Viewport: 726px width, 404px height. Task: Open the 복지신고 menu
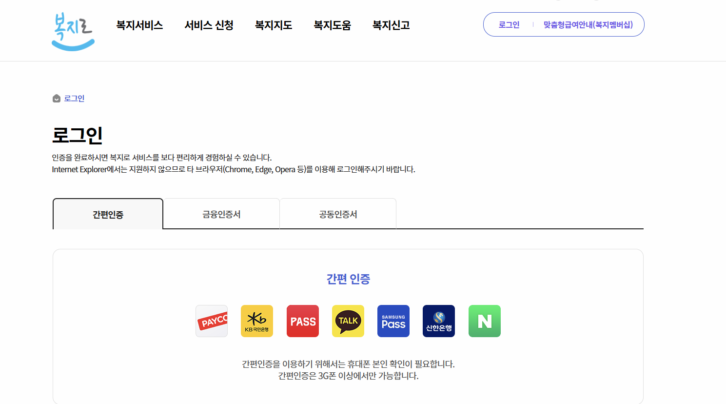(x=391, y=25)
